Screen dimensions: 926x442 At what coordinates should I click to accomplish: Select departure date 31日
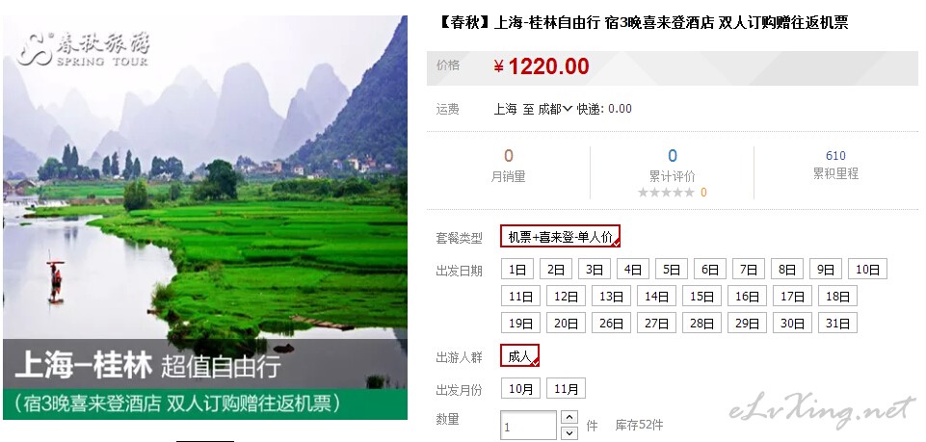pos(837,323)
